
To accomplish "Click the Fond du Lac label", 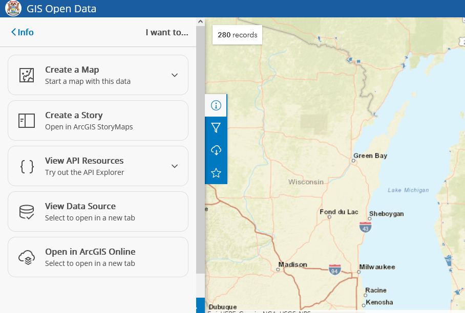I will coord(339,212).
